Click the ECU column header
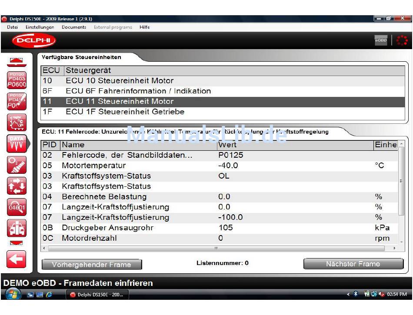The image size is (413, 315). click(52, 70)
